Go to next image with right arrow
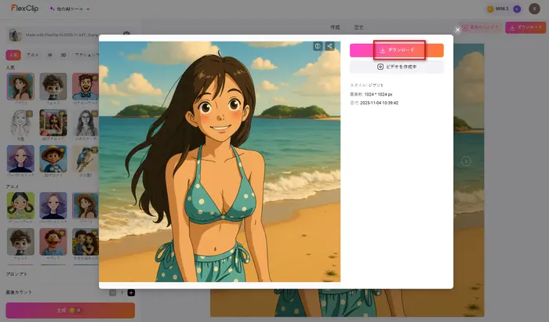Viewport: 549px width, 322px height. coord(466,161)
